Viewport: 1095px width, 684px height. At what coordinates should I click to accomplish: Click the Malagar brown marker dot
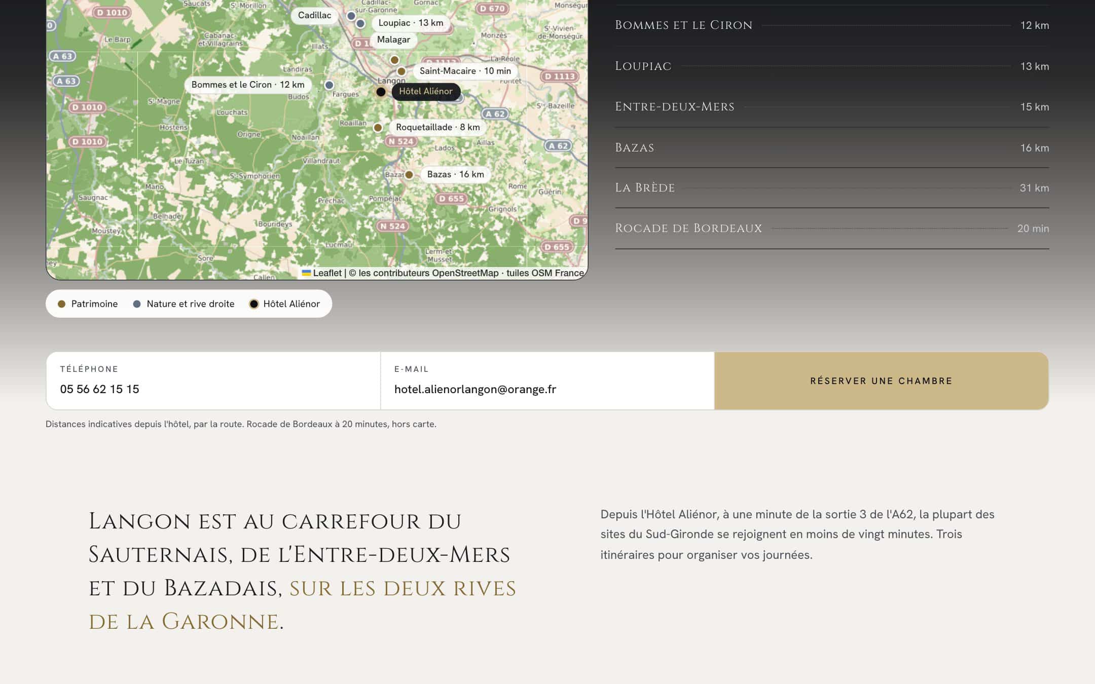pyautogui.click(x=394, y=60)
